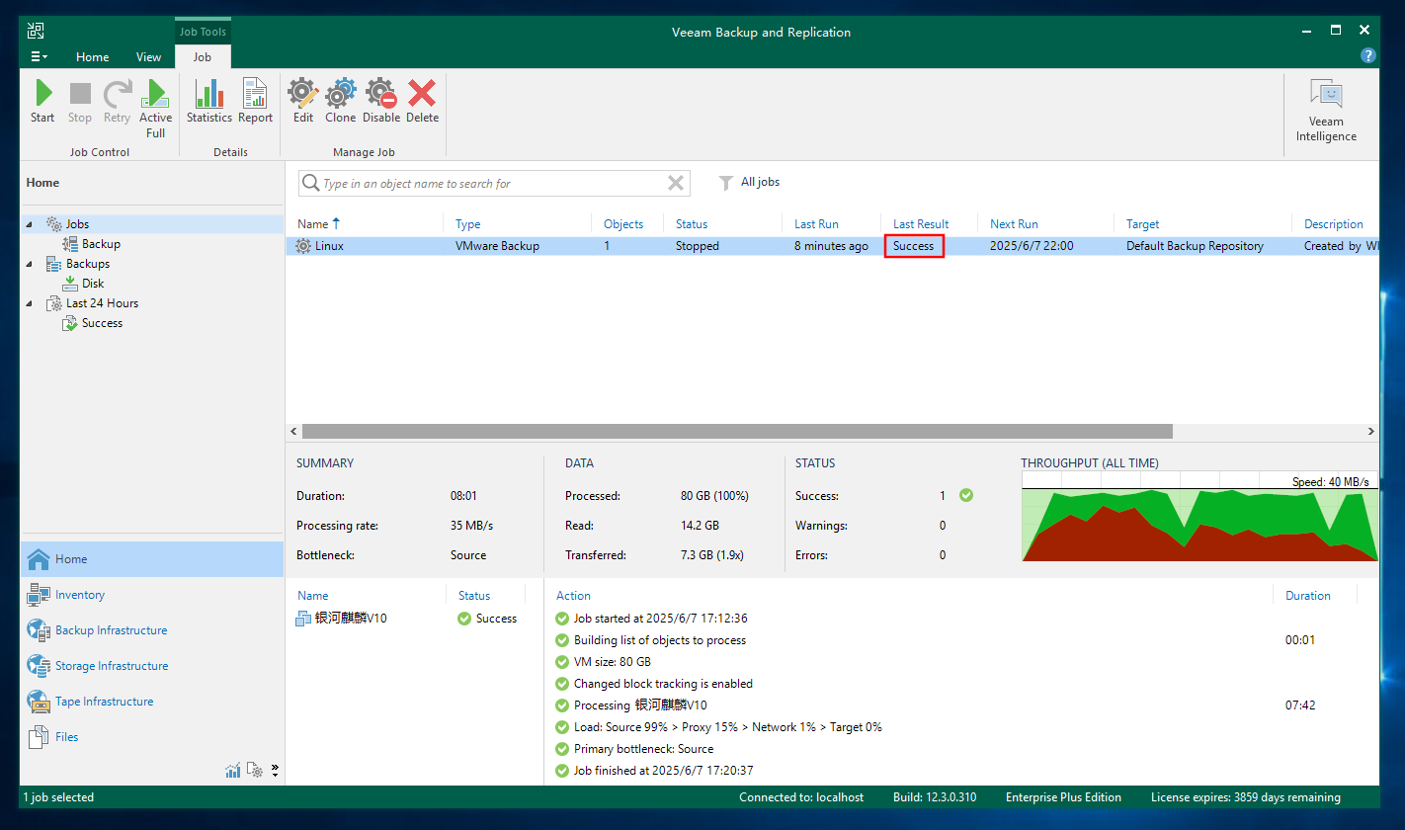Open job Statistics
The image size is (1405, 830).
click(x=209, y=102)
